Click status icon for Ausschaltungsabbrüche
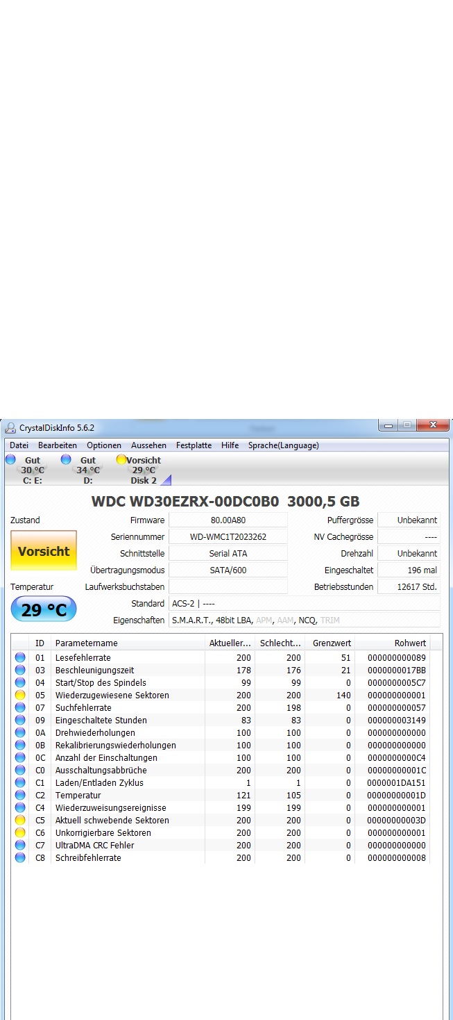Screen dimensions: 453x1020 [x=20, y=770]
